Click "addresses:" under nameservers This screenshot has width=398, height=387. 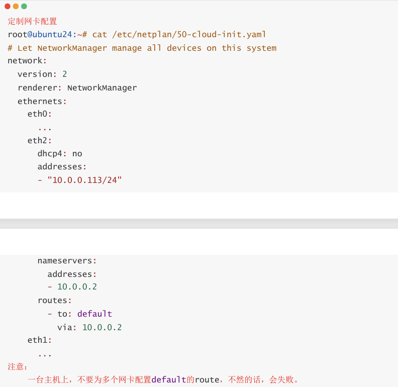click(x=72, y=274)
